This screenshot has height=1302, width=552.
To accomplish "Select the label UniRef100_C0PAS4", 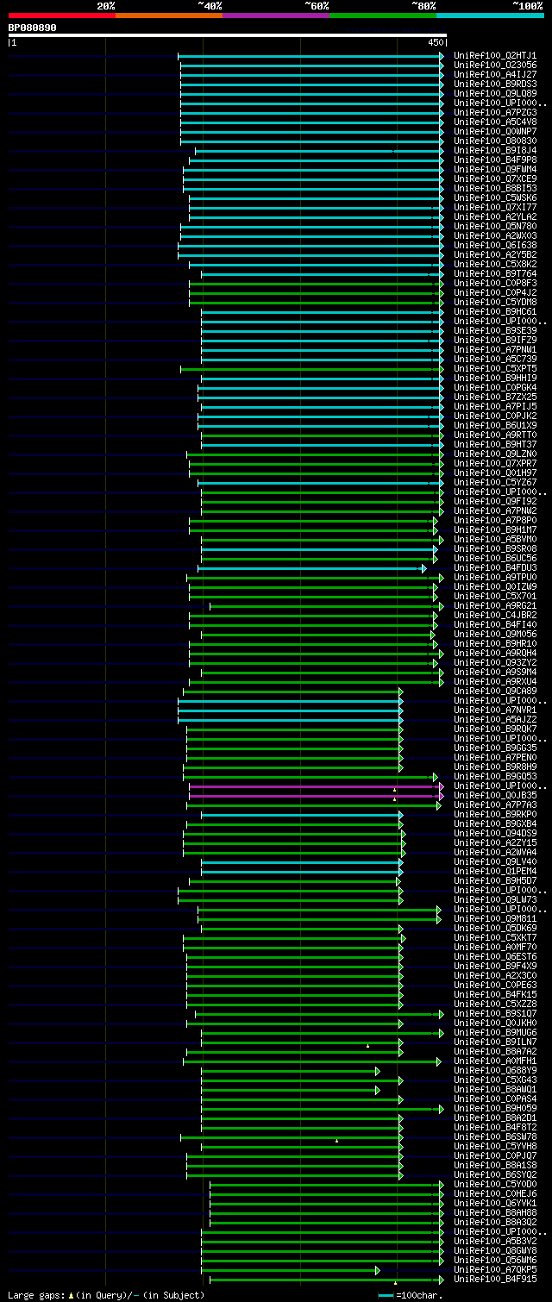I will click(x=495, y=1099).
